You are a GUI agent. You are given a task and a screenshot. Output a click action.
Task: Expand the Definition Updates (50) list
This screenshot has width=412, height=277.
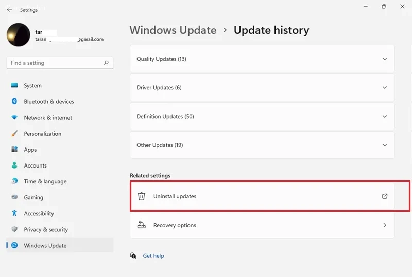point(262,116)
